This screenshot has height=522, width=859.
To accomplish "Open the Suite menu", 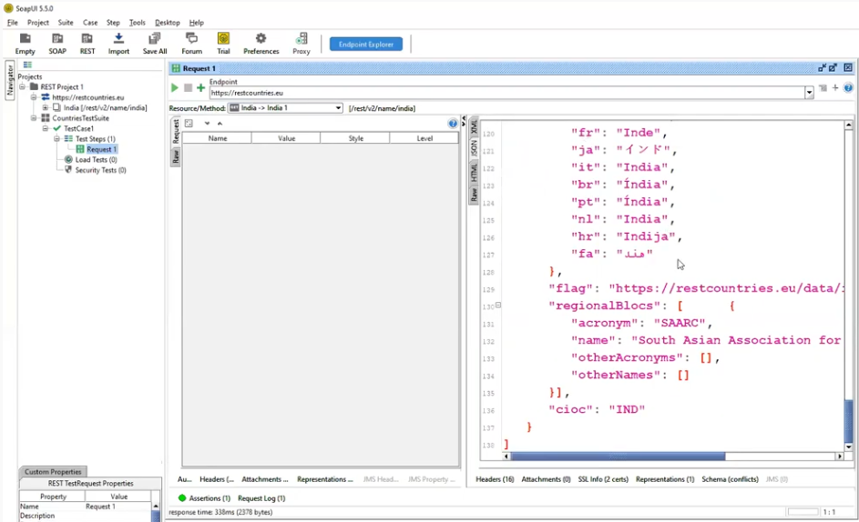I will pyautogui.click(x=66, y=23).
